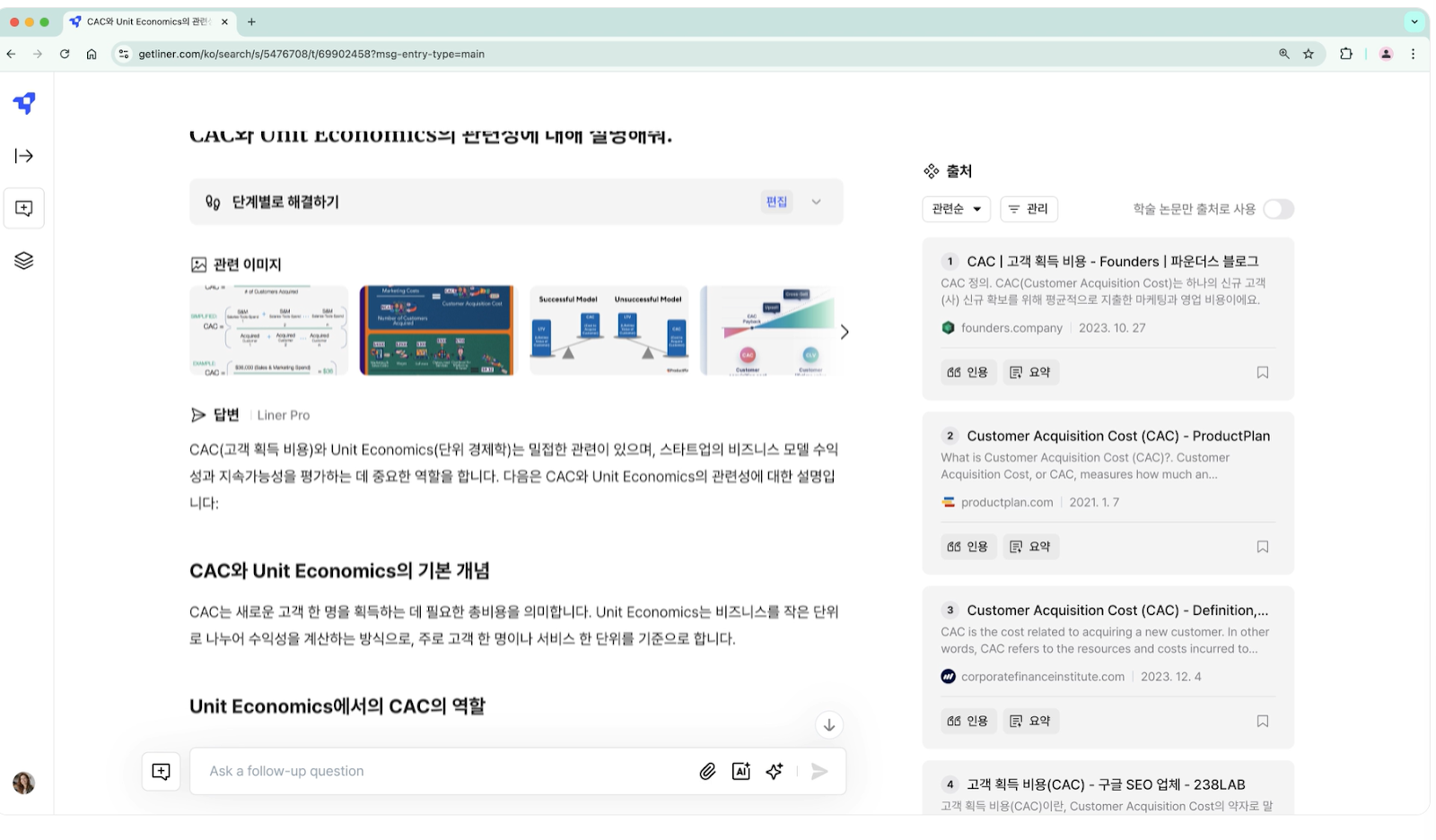Open Chrome three-dot menu

point(1413,54)
